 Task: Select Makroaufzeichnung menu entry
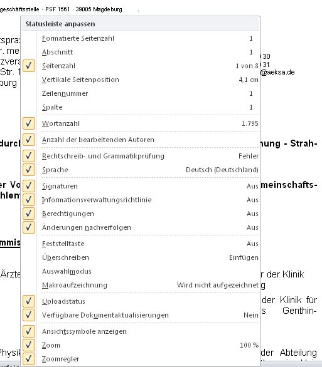pyautogui.click(x=140, y=285)
